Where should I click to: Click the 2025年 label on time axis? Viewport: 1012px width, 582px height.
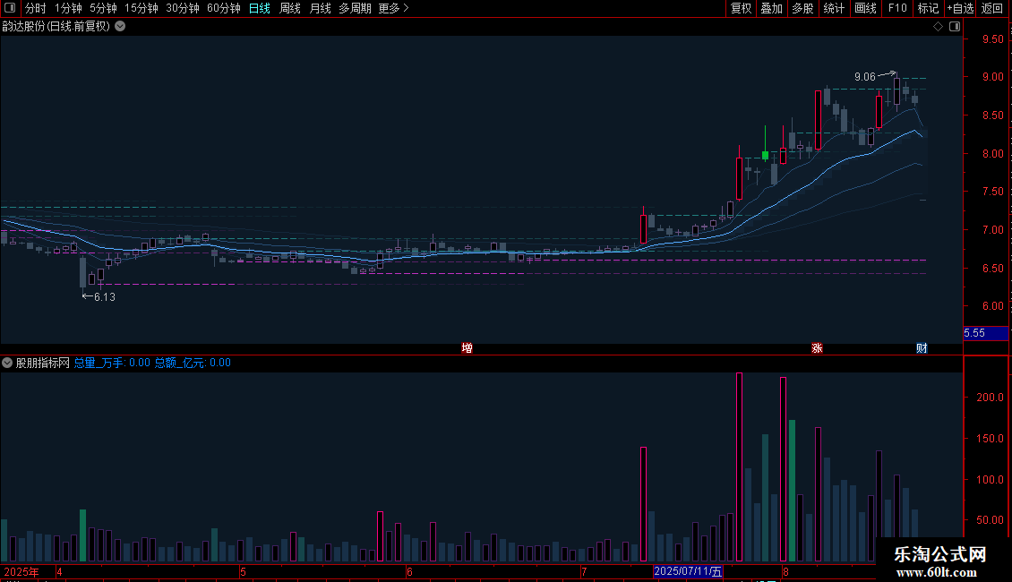coord(21,572)
